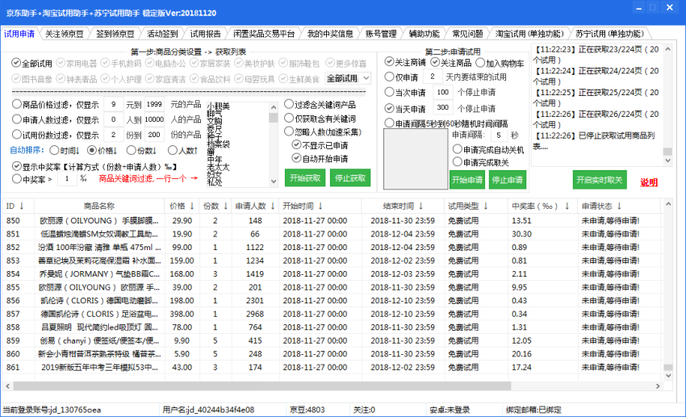This screenshot has height=417, width=686.
Task: Enable 仅获取含有关键词 option
Action: pos(289,118)
